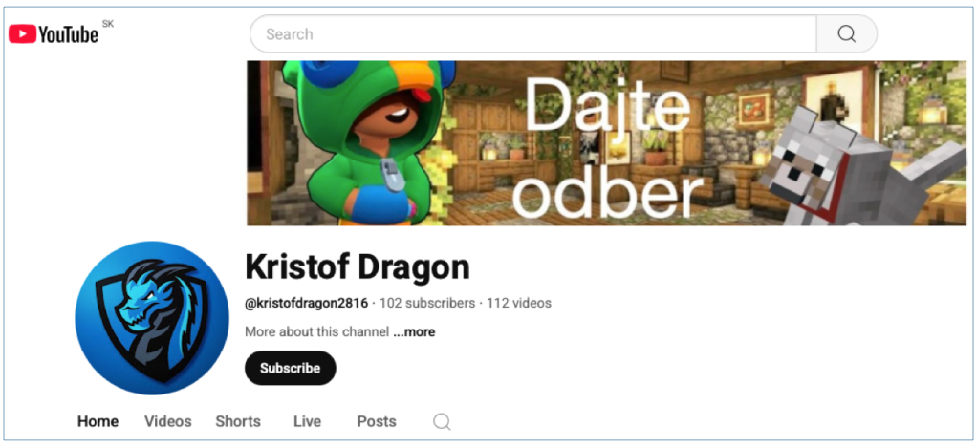The height and width of the screenshot is (447, 977).
Task: Click the @kristofdragon2816 handle
Action: pyautogui.click(x=307, y=304)
